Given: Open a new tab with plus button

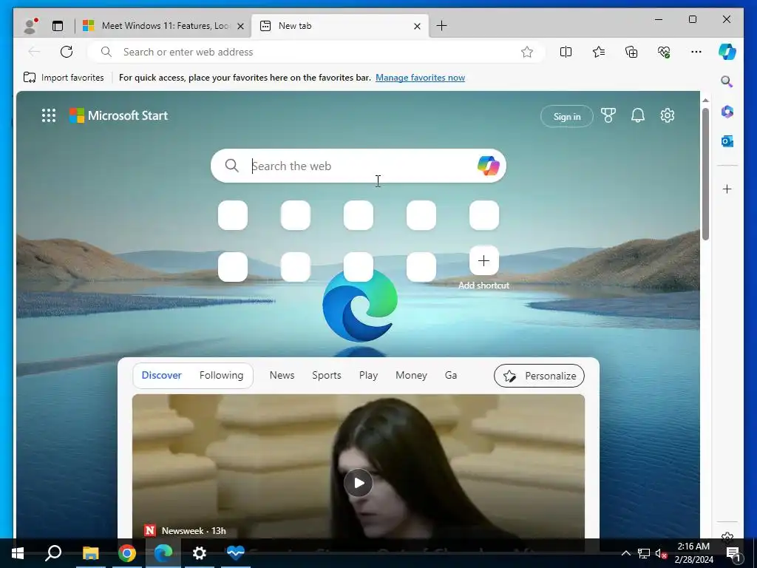Looking at the screenshot, I should (x=441, y=26).
